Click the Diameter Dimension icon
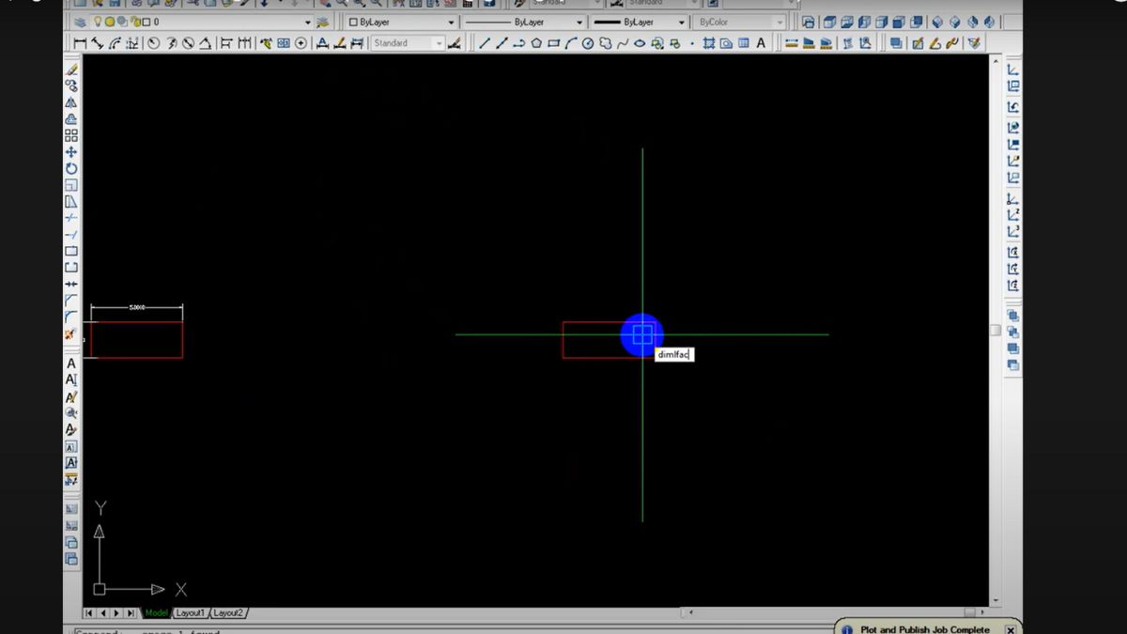The width and height of the screenshot is (1127, 634). [187, 43]
